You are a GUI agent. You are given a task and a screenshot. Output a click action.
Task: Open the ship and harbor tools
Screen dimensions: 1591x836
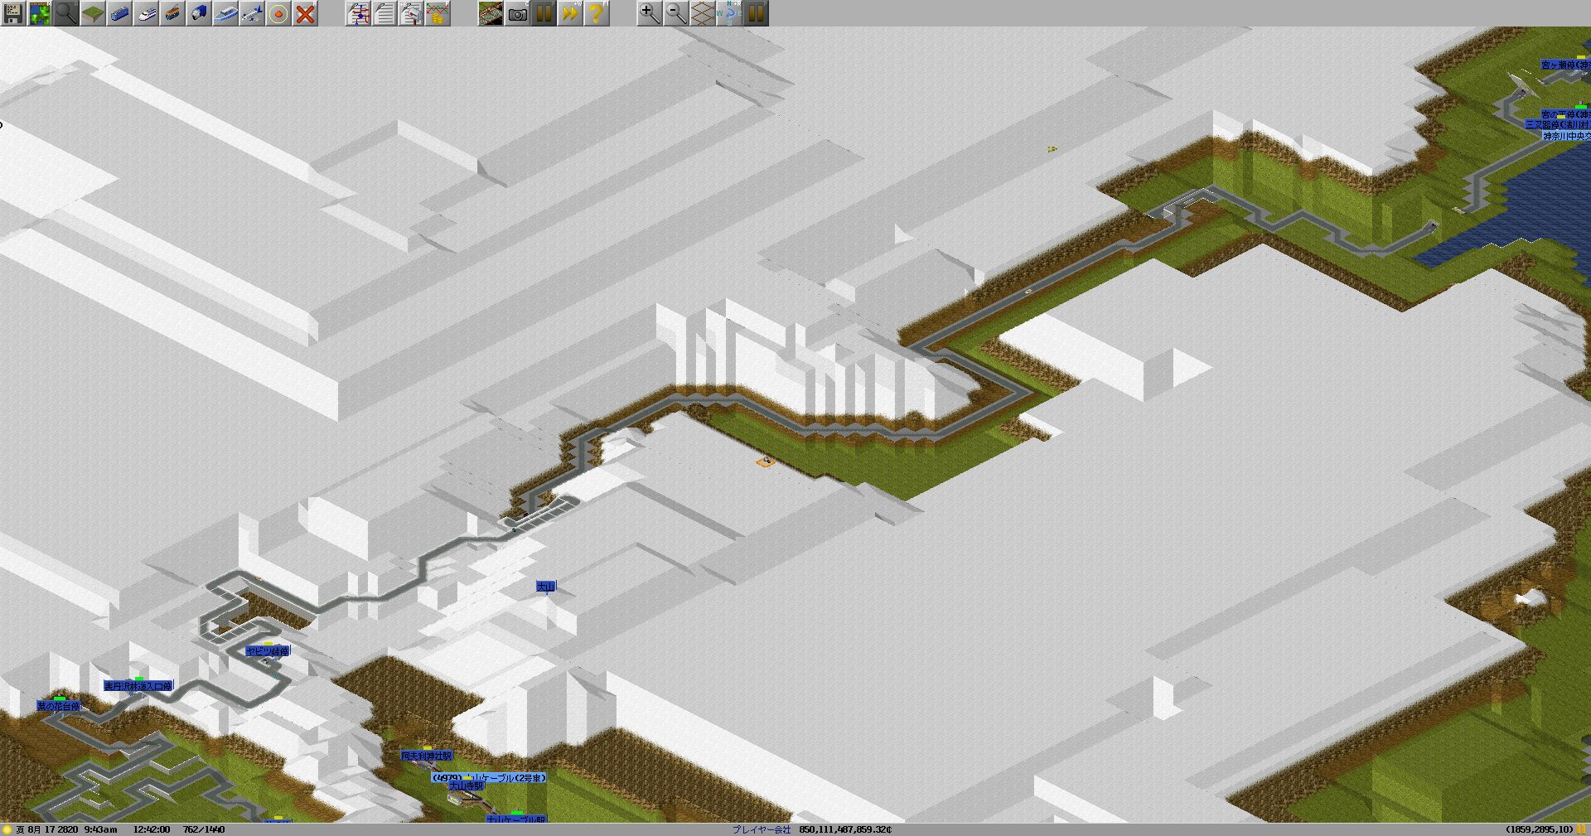click(225, 13)
